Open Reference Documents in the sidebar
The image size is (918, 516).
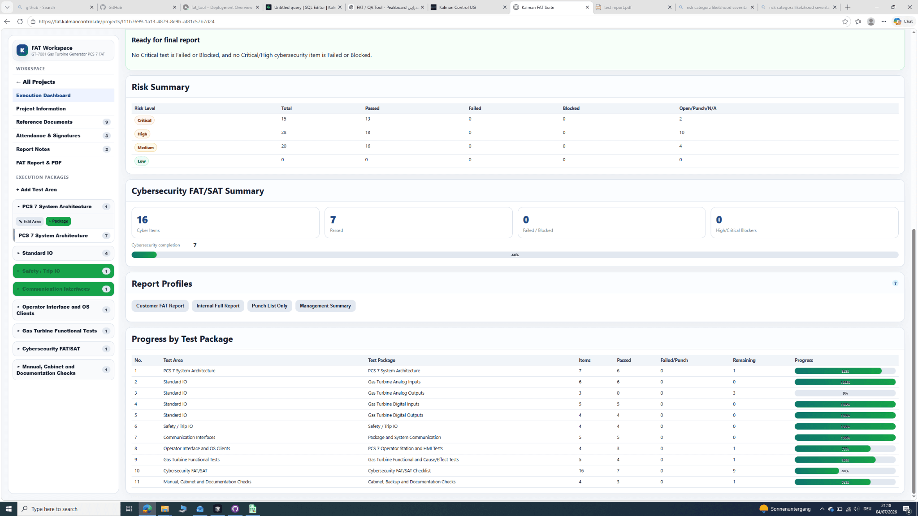click(x=63, y=122)
